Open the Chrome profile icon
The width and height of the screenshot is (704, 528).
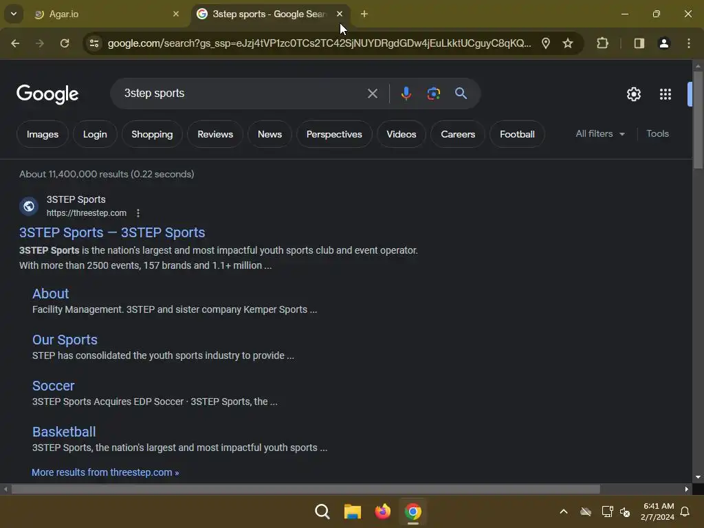[664, 43]
